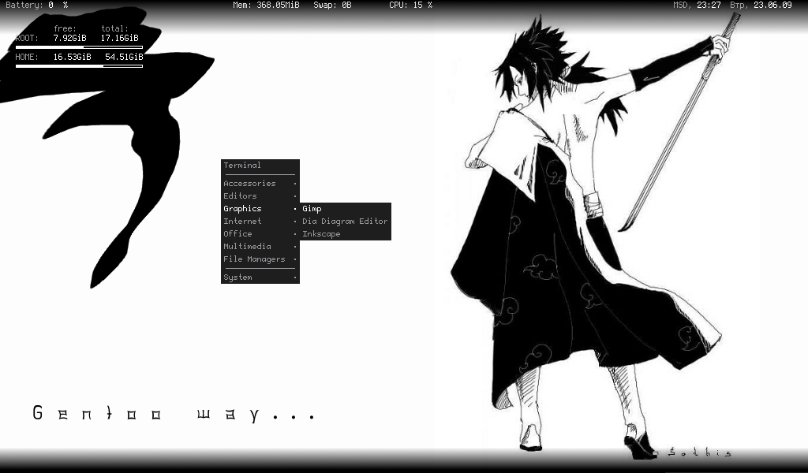Click the CPU: 15 % readout

coord(410,6)
